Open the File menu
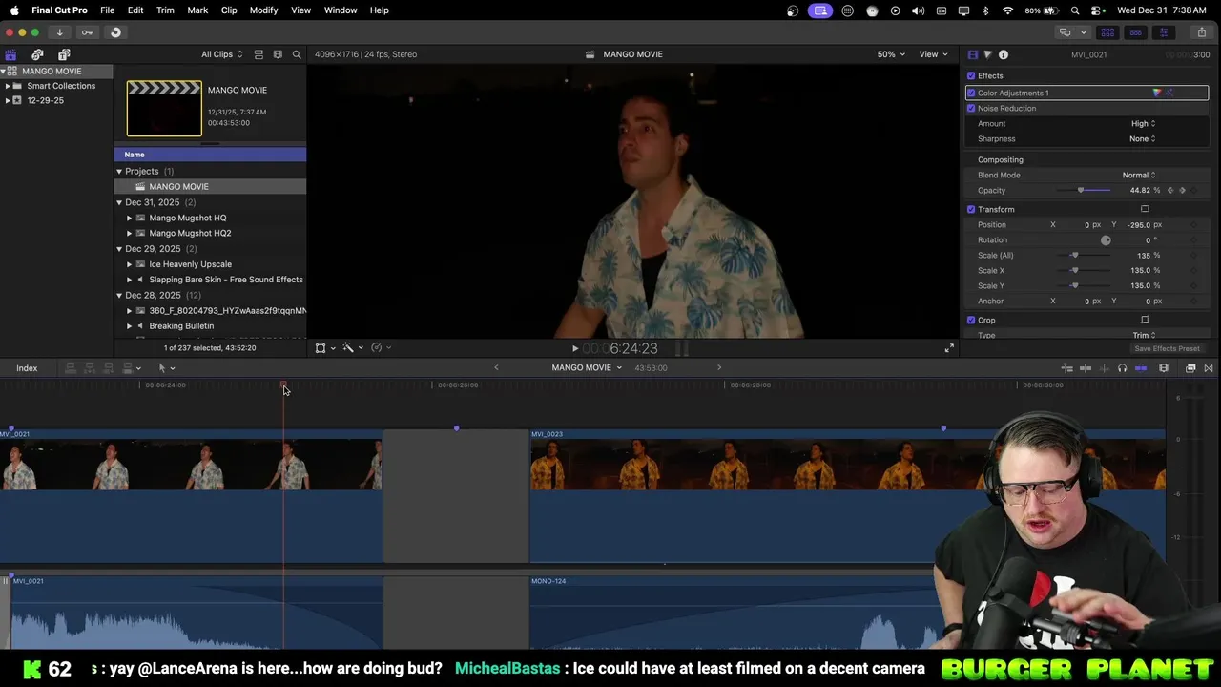The height and width of the screenshot is (687, 1221). (x=108, y=10)
